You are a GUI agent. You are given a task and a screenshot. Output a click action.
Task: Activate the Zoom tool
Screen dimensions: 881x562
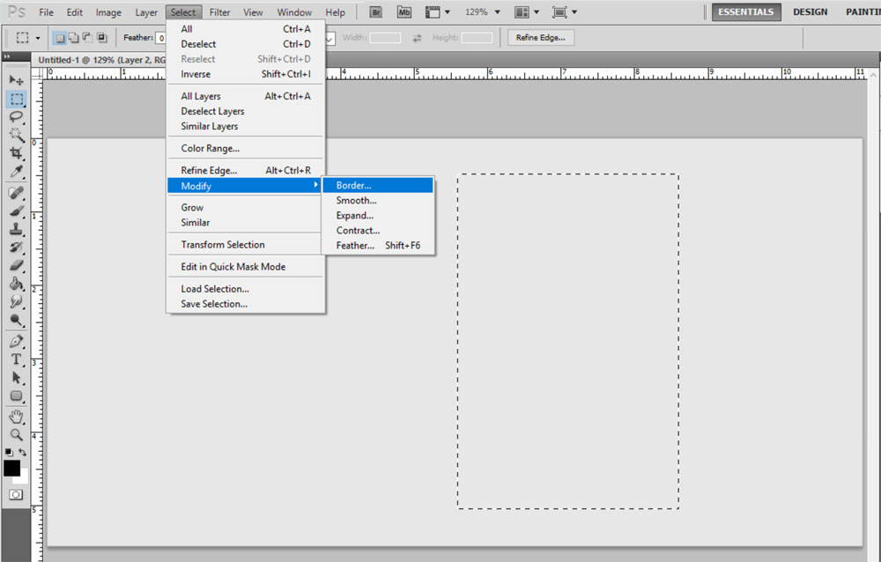(x=16, y=434)
